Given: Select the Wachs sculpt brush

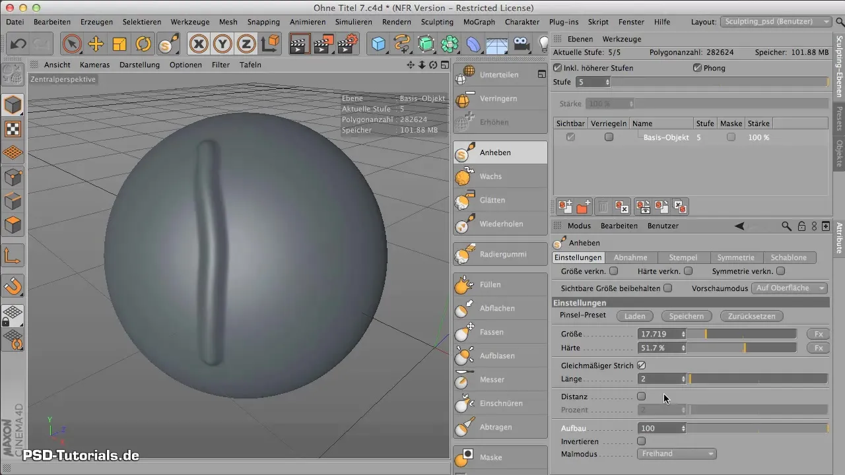Looking at the screenshot, I should [x=500, y=176].
